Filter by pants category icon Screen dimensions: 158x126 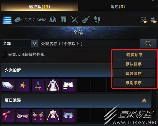pos(64,19)
